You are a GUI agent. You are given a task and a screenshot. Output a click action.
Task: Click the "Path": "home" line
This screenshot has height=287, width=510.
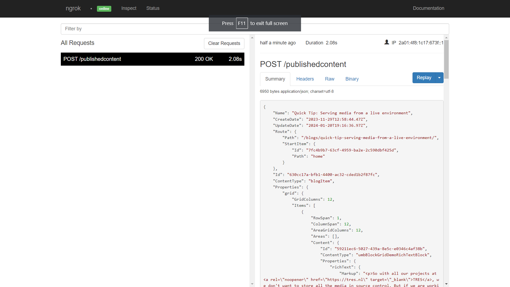click(x=308, y=156)
